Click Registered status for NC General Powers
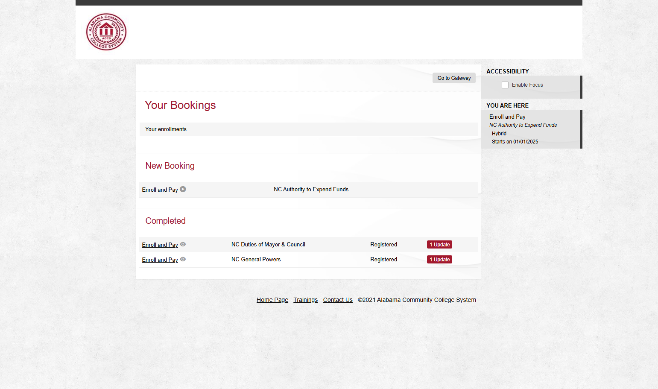 (383, 259)
